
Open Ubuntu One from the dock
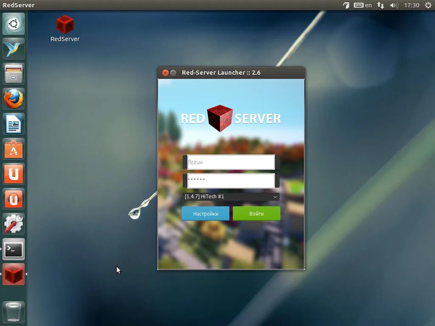point(14,174)
